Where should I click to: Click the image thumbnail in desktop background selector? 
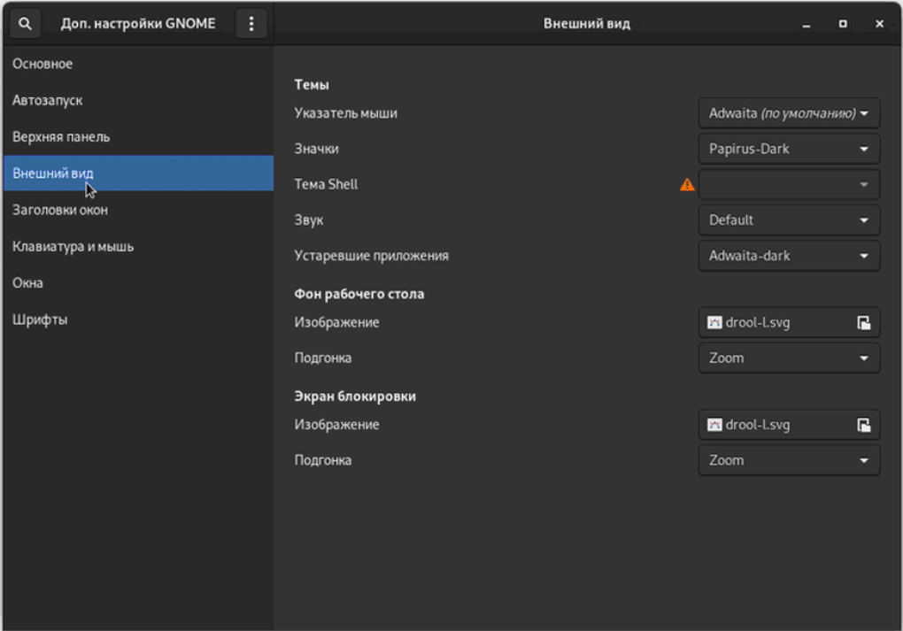coord(715,322)
